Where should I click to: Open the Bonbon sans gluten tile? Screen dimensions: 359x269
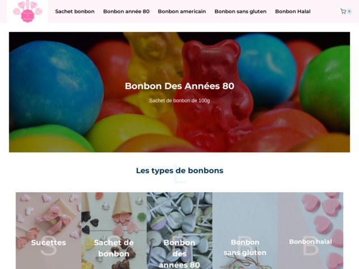tap(245, 230)
